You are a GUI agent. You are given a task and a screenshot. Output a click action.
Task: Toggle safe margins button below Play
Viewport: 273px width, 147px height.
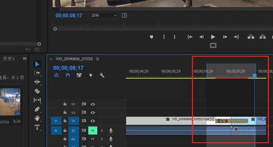click(x=213, y=45)
